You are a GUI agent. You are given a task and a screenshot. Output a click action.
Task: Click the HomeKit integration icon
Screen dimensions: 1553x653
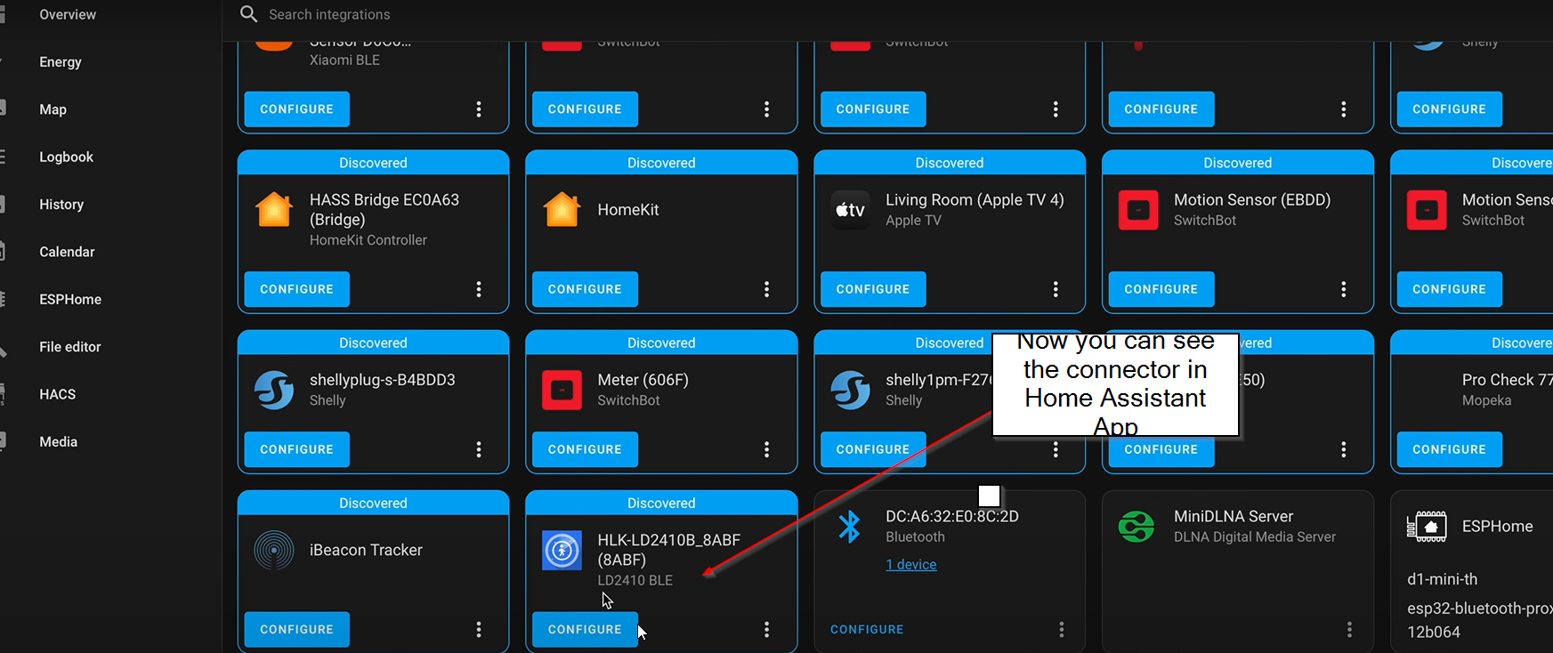[562, 210]
